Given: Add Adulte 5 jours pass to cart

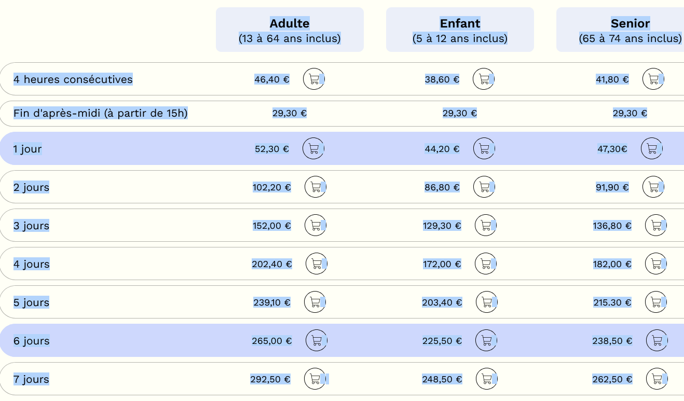Looking at the screenshot, I should click(314, 302).
